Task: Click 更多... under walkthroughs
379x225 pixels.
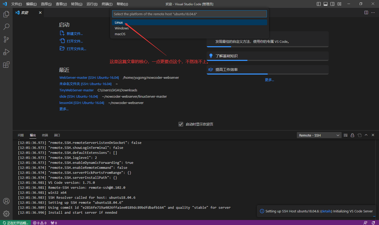Action: pyautogui.click(x=270, y=80)
